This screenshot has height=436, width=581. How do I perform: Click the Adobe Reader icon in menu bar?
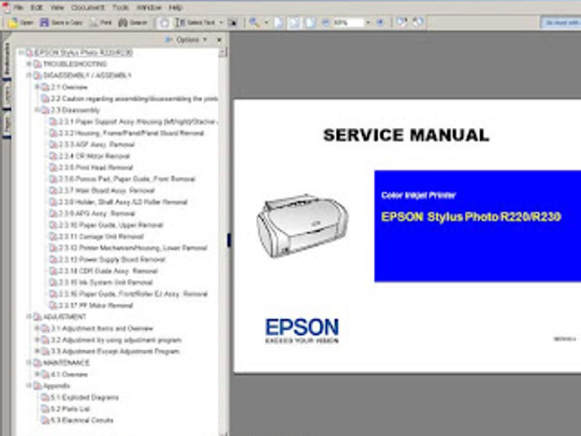point(6,7)
